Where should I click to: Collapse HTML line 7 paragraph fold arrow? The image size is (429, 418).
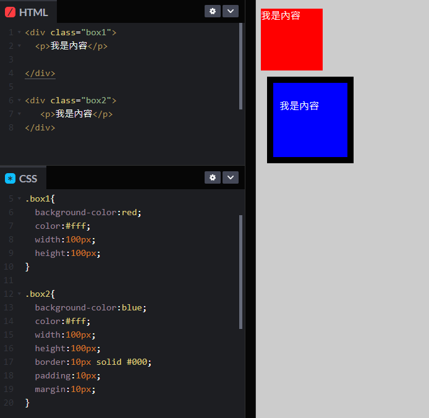[x=19, y=114]
